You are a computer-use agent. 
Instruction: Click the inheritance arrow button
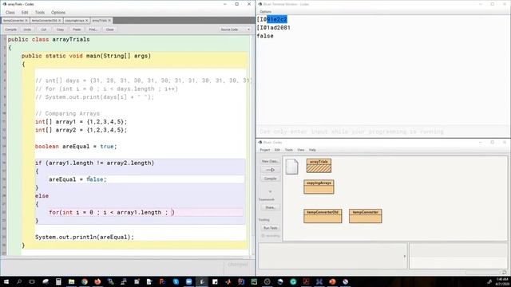click(x=270, y=170)
